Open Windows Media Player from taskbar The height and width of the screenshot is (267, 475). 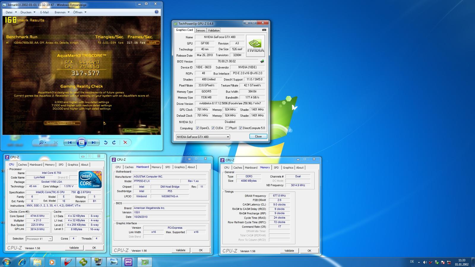52,262
